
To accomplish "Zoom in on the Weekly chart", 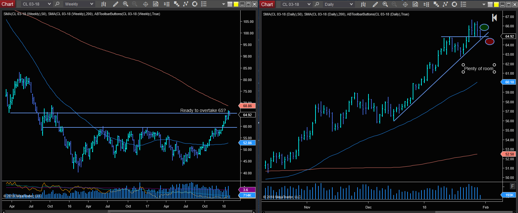I will point(126,4).
